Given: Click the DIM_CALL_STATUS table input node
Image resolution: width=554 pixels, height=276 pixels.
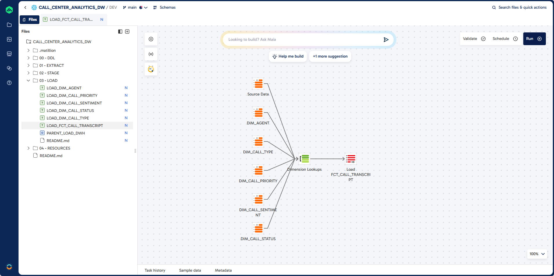Looking at the screenshot, I should pyautogui.click(x=258, y=228).
